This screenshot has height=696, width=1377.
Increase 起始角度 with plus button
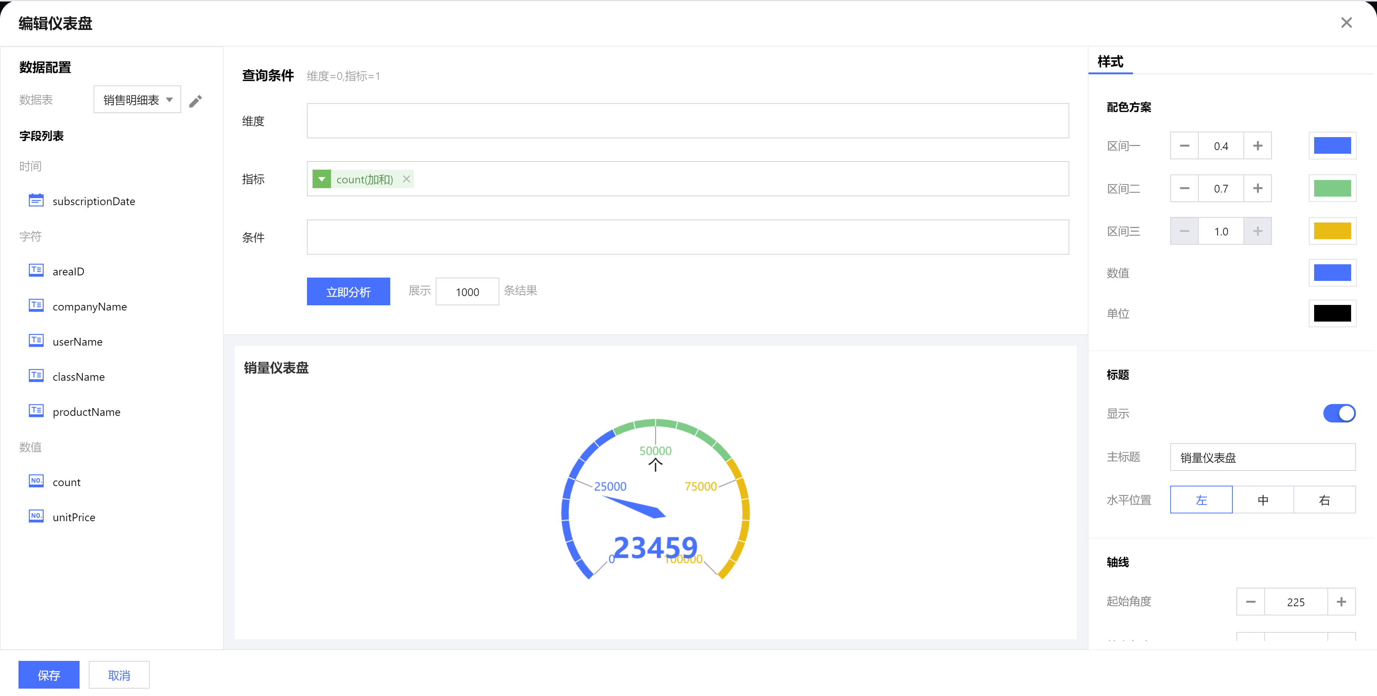pyautogui.click(x=1341, y=602)
